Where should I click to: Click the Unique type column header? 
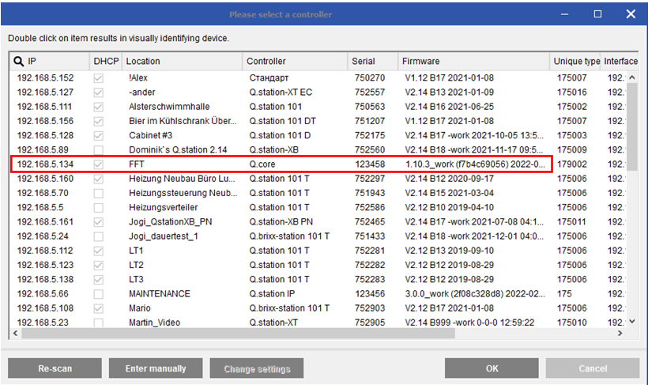576,61
